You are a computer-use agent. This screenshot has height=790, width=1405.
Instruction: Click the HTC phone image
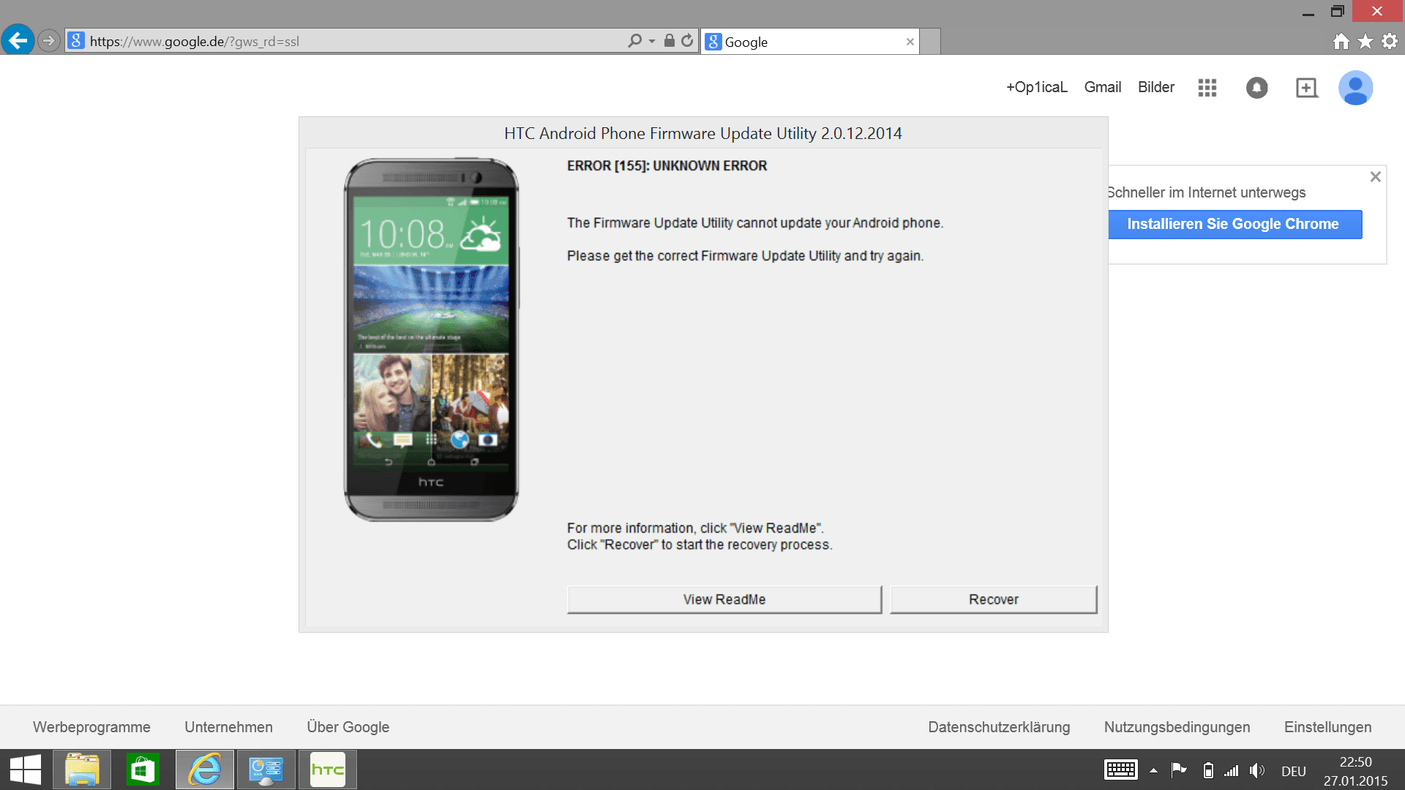coord(432,339)
